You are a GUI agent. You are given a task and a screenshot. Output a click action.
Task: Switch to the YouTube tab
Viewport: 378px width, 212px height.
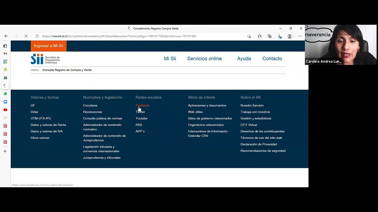pos(5,110)
